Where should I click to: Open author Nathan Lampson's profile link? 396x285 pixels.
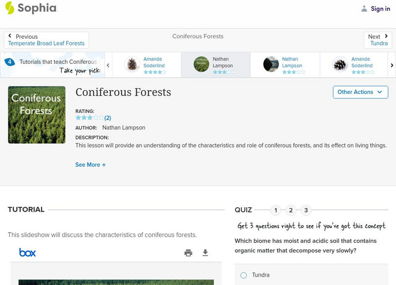pyautogui.click(x=124, y=128)
